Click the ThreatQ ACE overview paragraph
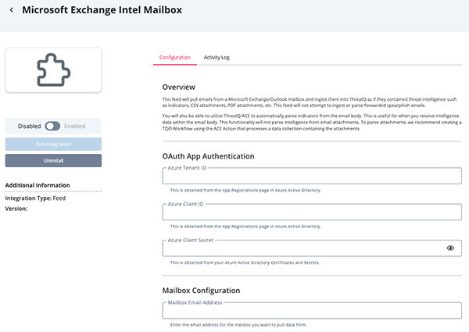Screen dimensions: 469x332 tap(312, 122)
